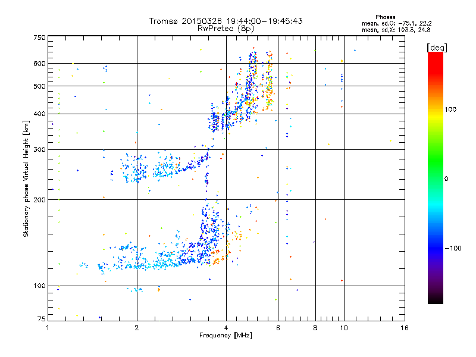This screenshot has height=357, width=476.
Task: Click the y-axis tick label '200'
Action: pos(39,200)
